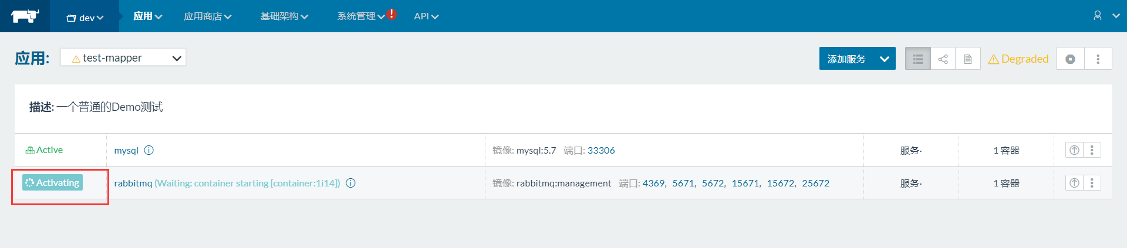Open the rabbitmq row's three-dot menu
The width and height of the screenshot is (1127, 248).
1092,183
